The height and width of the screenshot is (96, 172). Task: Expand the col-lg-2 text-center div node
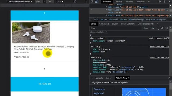tap(107, 15)
